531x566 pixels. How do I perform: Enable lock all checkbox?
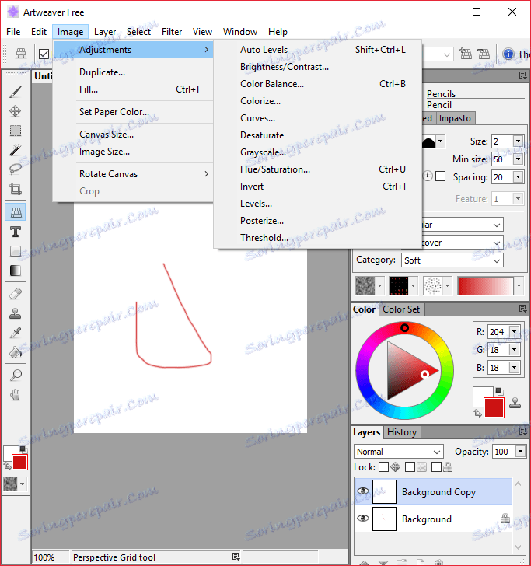[436, 467]
